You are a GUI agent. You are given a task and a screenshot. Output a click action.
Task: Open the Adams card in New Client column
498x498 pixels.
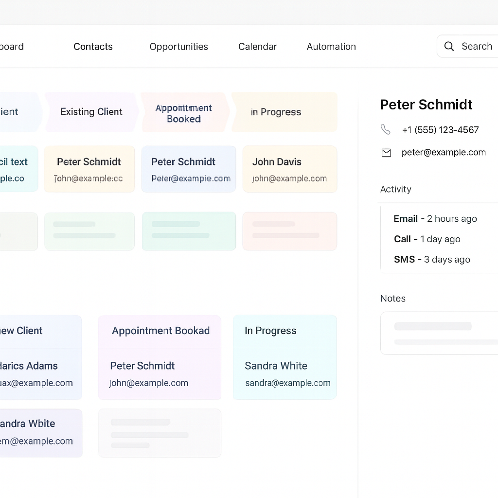pos(41,374)
